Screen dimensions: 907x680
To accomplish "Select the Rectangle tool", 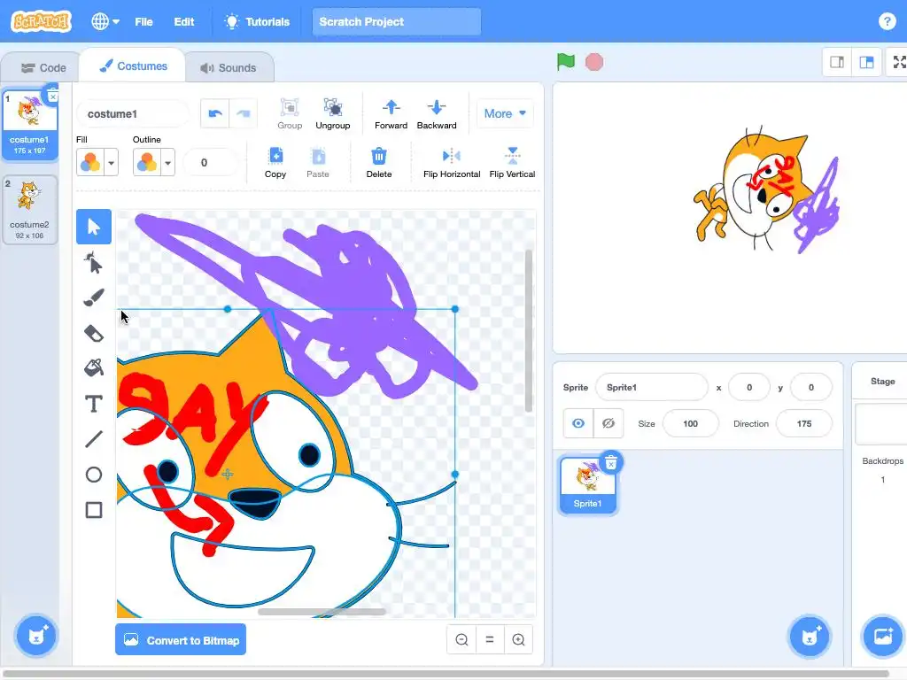I will 94,510.
